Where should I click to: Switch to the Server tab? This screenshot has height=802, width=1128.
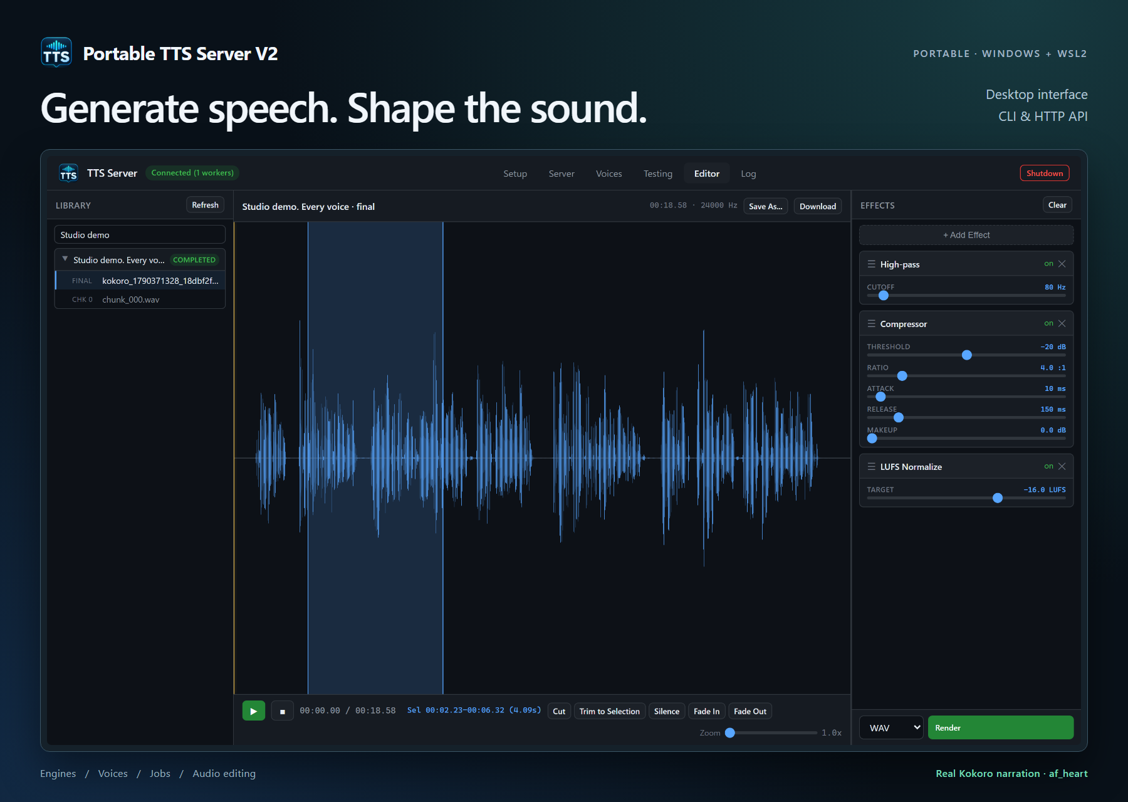coord(561,174)
